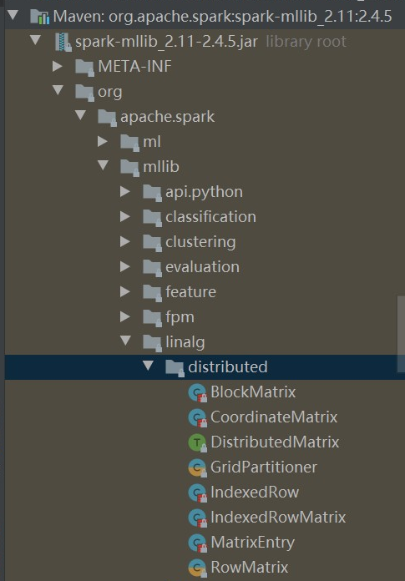The height and width of the screenshot is (581, 405).
Task: Click the fpm folder icon
Action: [x=152, y=318]
